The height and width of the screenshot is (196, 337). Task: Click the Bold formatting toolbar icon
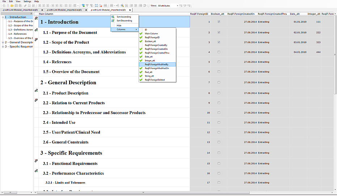point(39,5)
